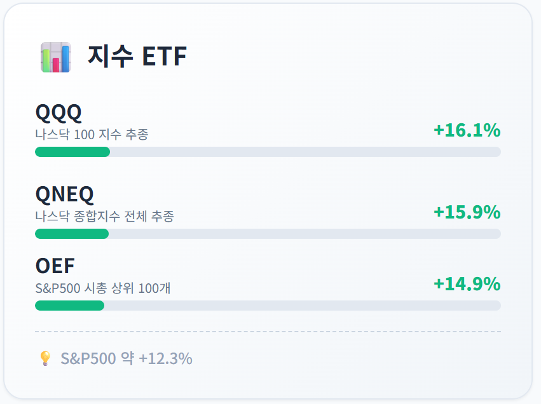The width and height of the screenshot is (541, 404).
Task: Select the 지수 ETF card title
Action: pos(137,56)
